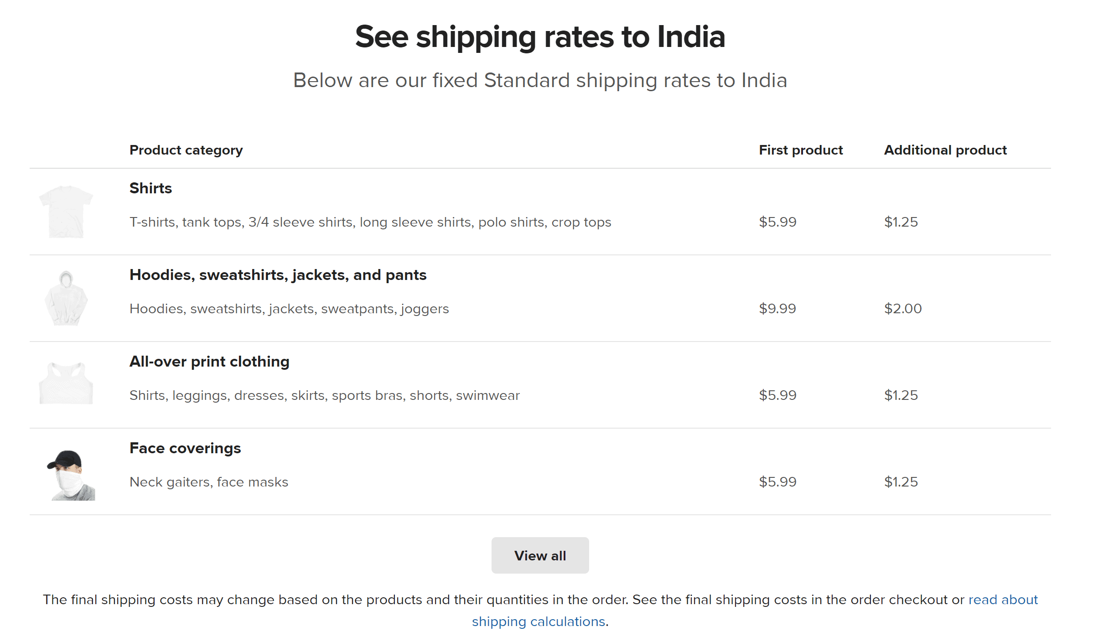The height and width of the screenshot is (642, 1098).
Task: Click the T-shirts, tank tops description text
Action: click(370, 222)
